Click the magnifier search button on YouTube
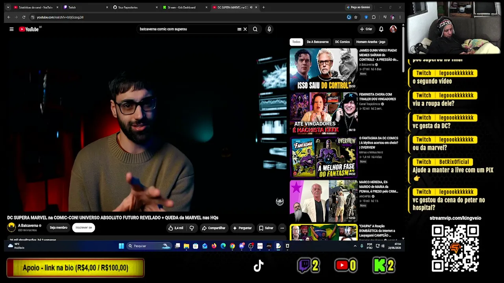 255,29
